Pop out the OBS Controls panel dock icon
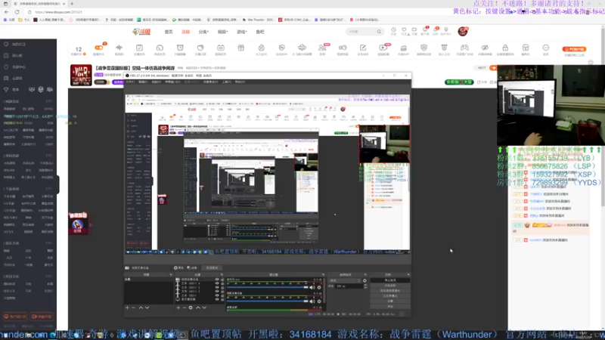 tap(408, 275)
